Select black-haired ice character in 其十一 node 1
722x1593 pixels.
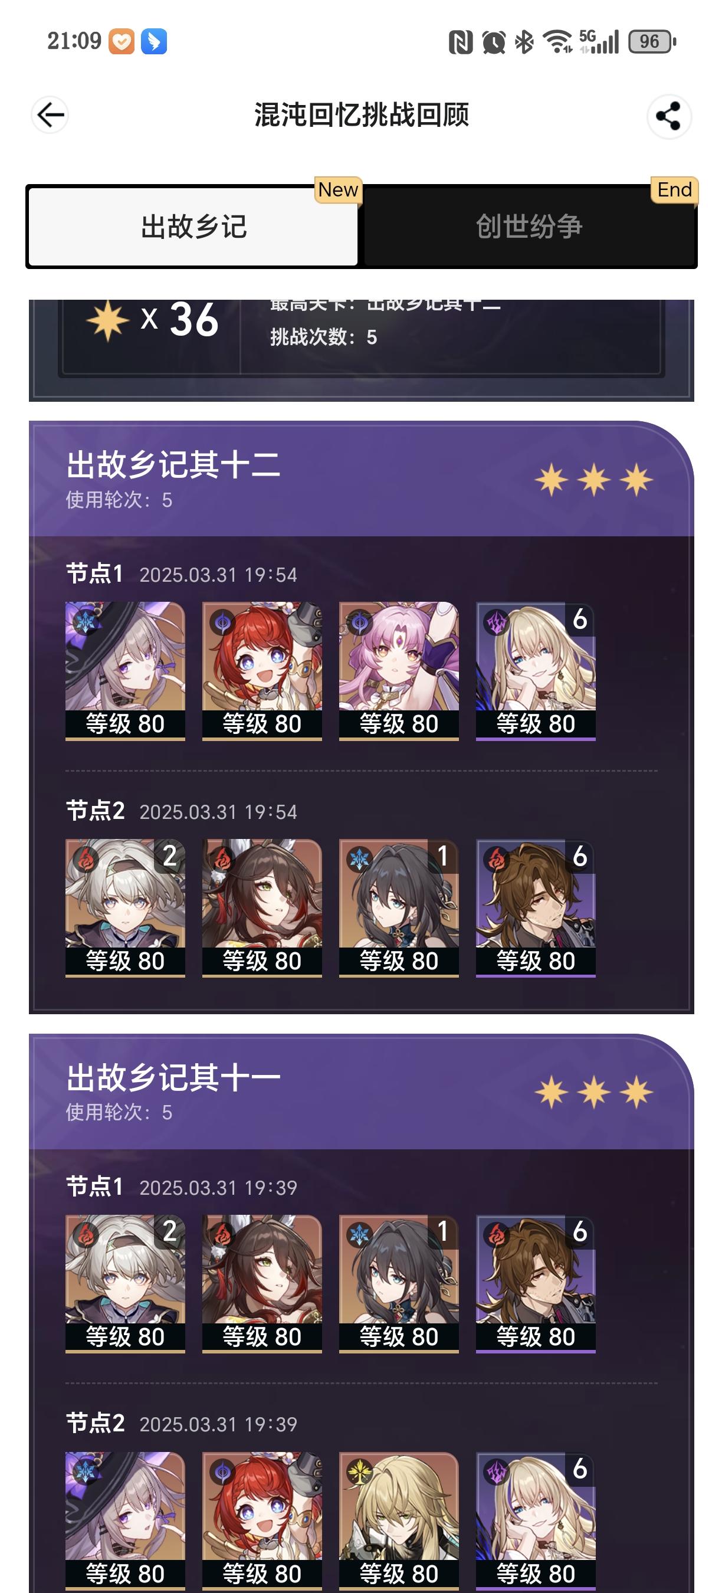click(399, 1284)
